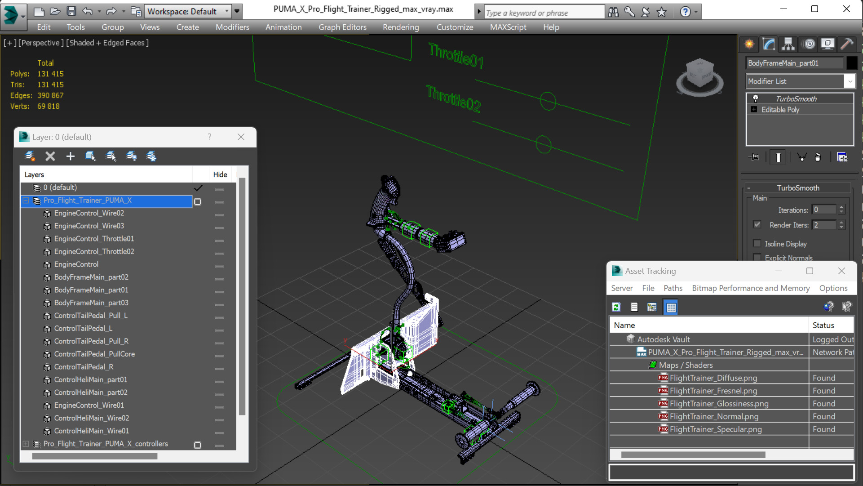The width and height of the screenshot is (863, 486).
Task: Click Select Objects in Layer icon
Action: [x=111, y=156]
